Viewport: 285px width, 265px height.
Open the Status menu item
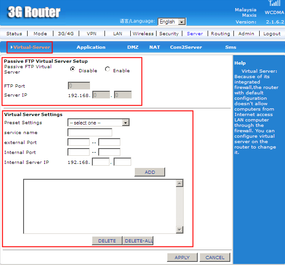14,33
